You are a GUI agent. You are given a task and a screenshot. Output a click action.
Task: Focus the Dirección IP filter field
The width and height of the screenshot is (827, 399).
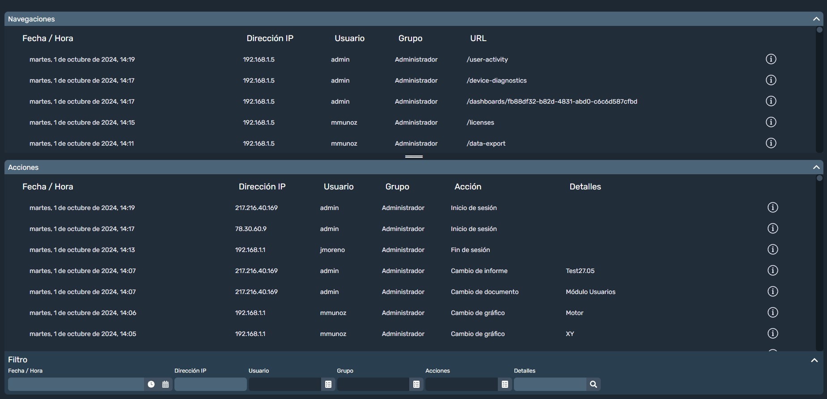click(x=211, y=384)
